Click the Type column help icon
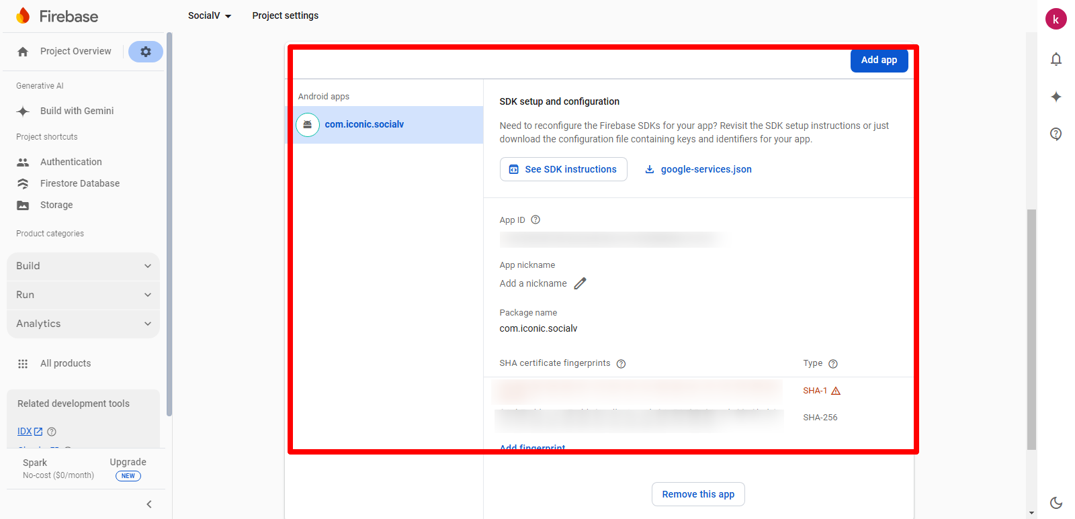 (832, 364)
